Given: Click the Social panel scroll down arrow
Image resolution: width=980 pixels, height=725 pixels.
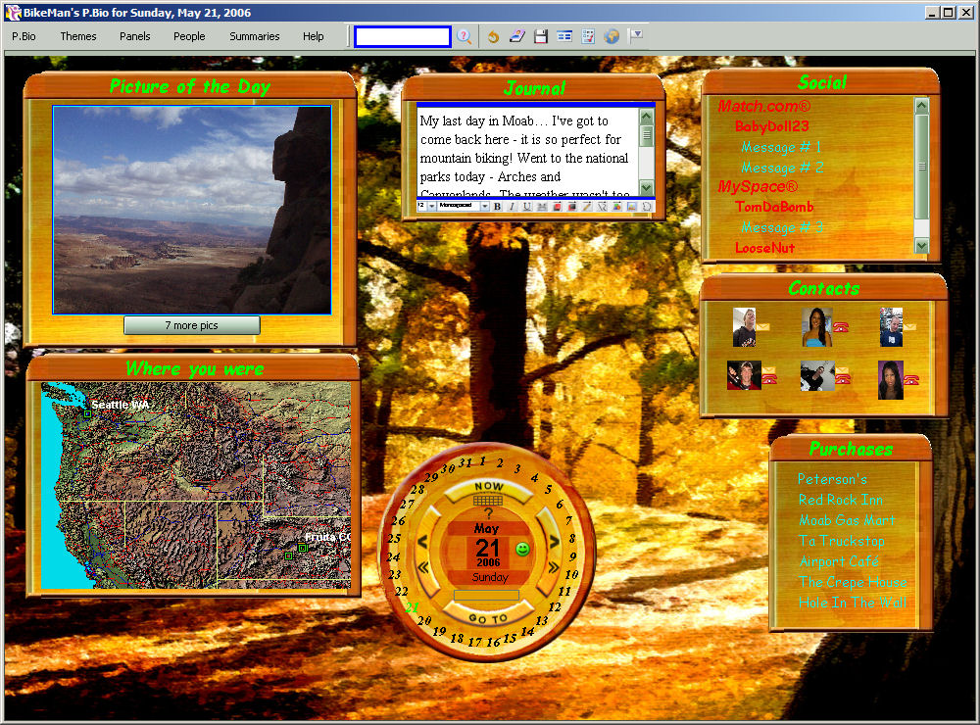Looking at the screenshot, I should (x=921, y=246).
